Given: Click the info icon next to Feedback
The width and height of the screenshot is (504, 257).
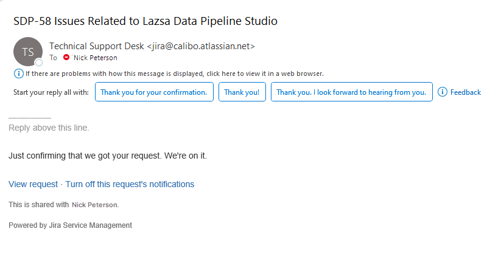Looking at the screenshot, I should click(x=443, y=92).
